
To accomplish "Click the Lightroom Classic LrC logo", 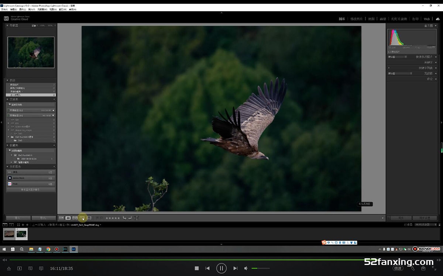I will [6, 18].
